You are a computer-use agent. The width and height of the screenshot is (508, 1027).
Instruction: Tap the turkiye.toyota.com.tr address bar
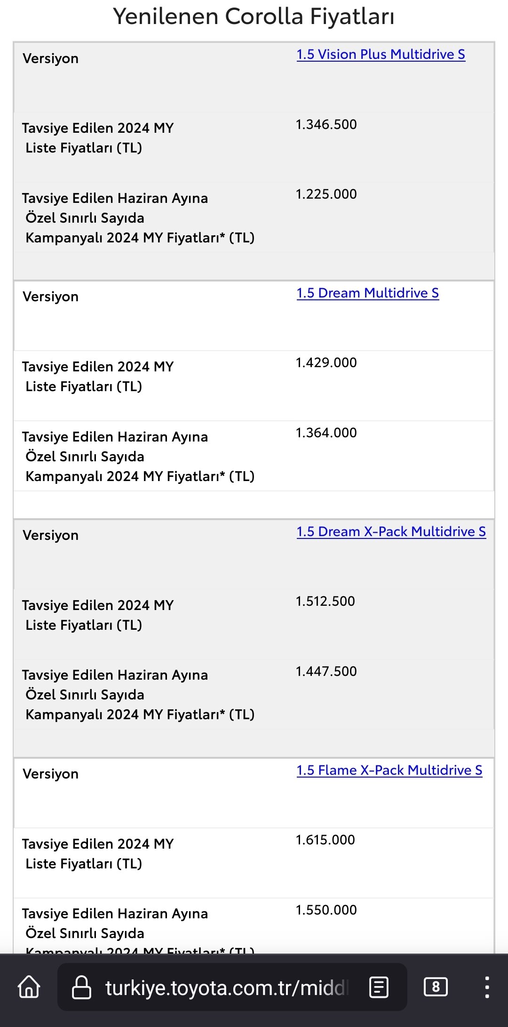click(232, 987)
